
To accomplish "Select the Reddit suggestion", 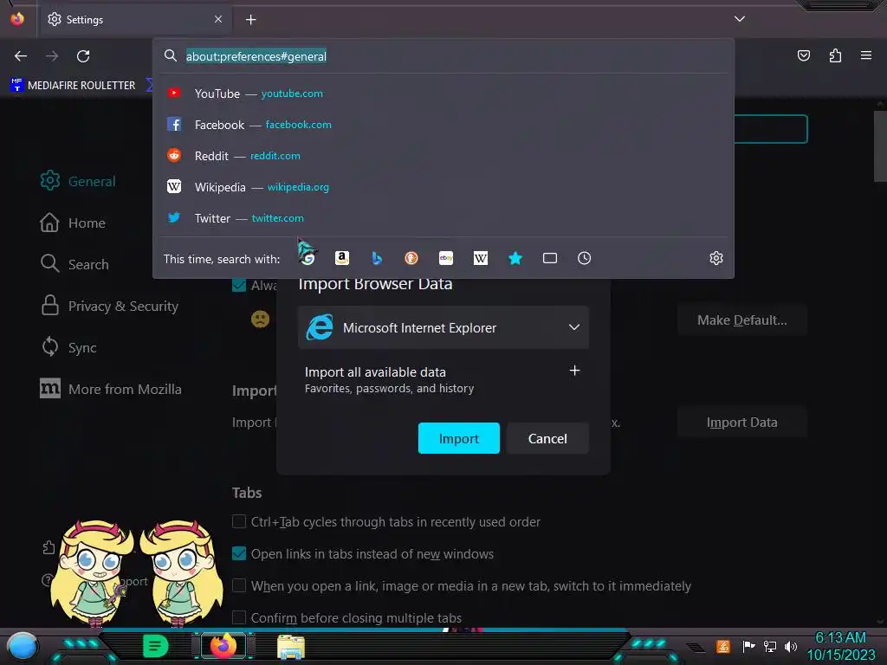I will (443, 156).
